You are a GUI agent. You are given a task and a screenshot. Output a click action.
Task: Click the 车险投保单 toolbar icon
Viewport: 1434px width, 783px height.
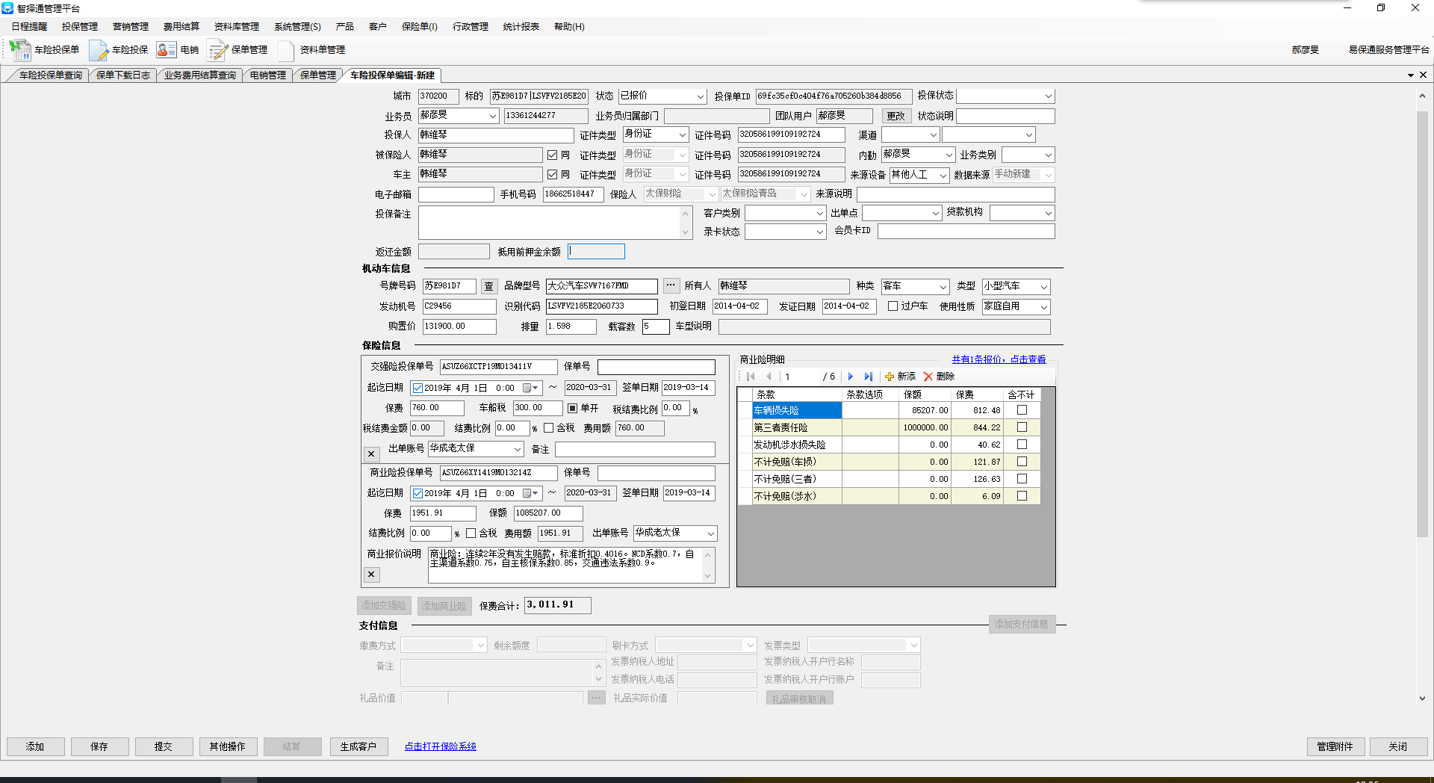20,50
